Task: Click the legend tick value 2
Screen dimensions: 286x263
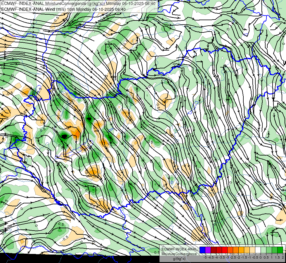Action: coord(283,257)
